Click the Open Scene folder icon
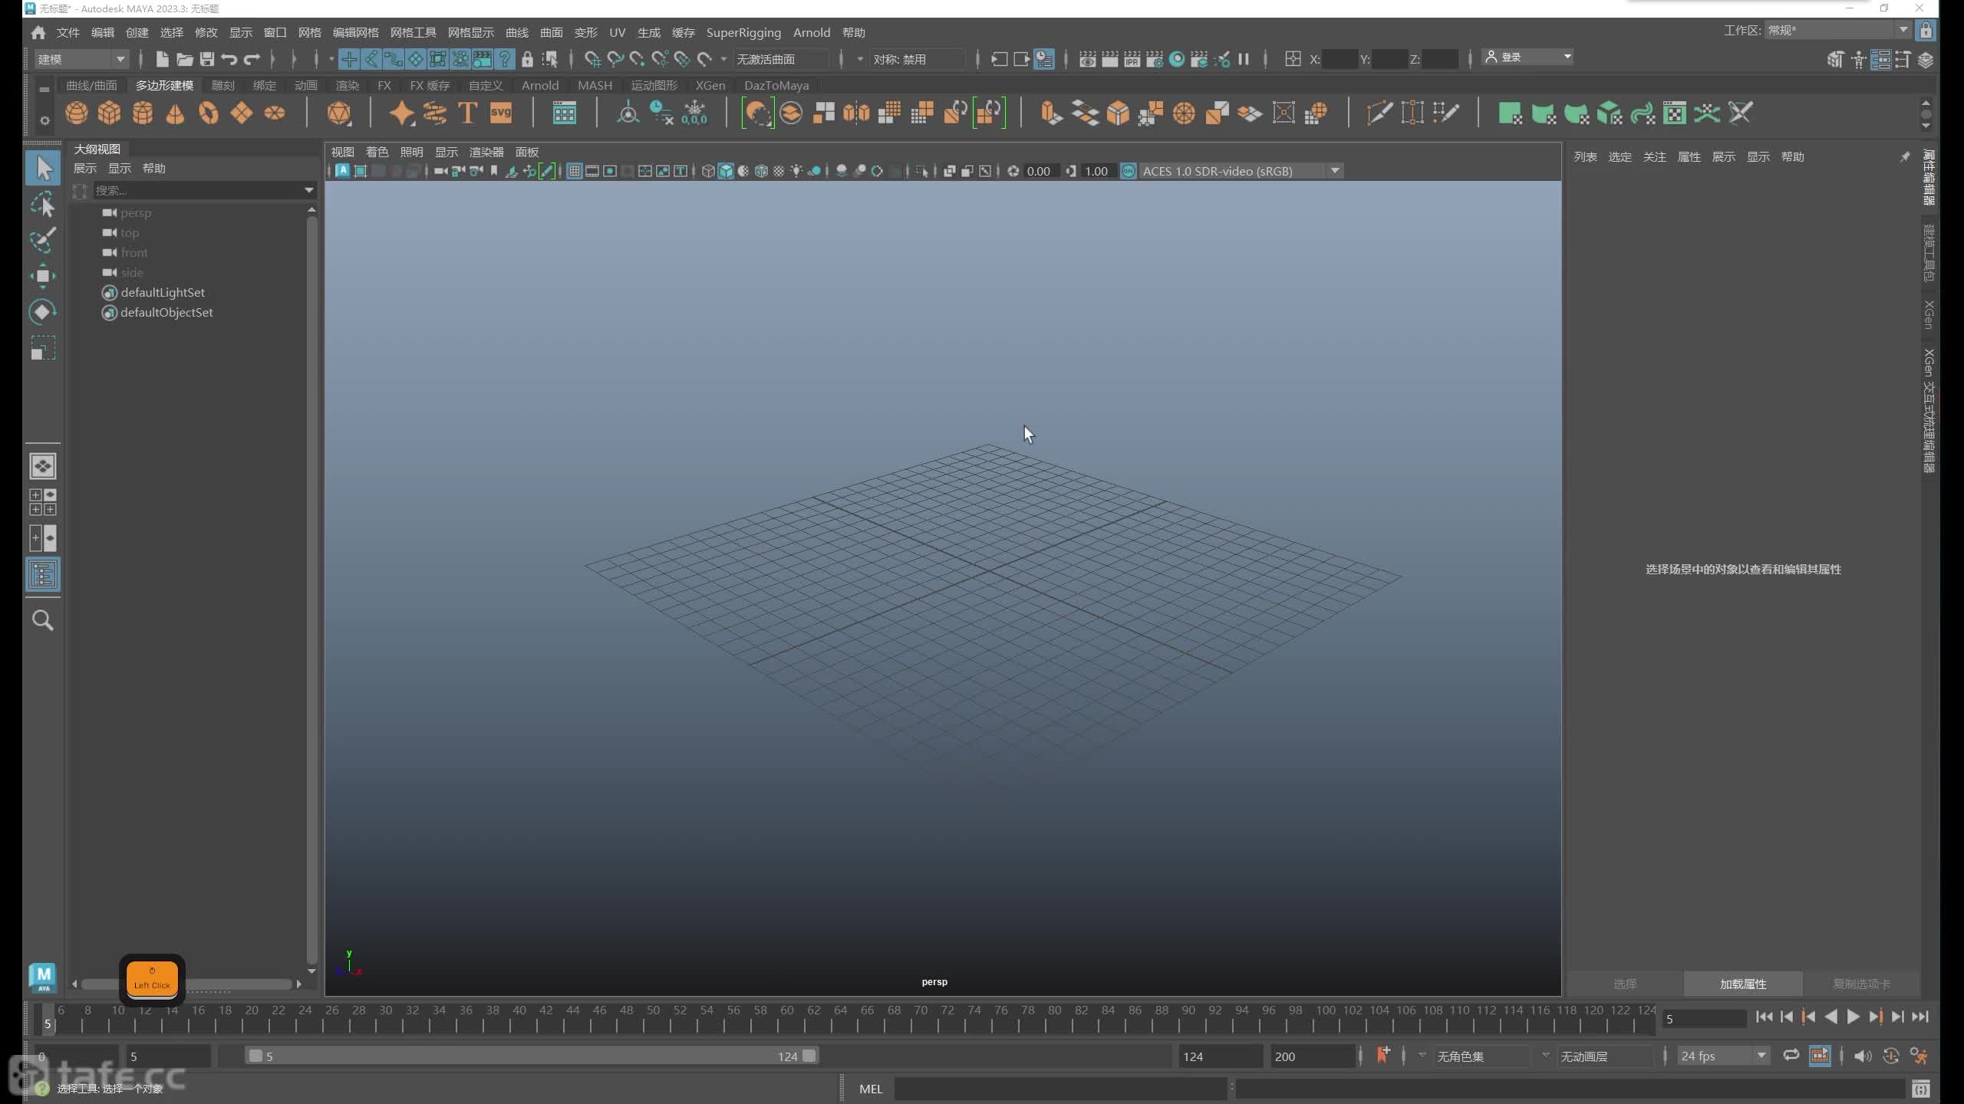The width and height of the screenshot is (1964, 1104). click(x=184, y=59)
